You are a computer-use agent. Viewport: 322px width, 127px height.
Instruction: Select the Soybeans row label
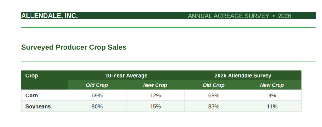point(38,106)
